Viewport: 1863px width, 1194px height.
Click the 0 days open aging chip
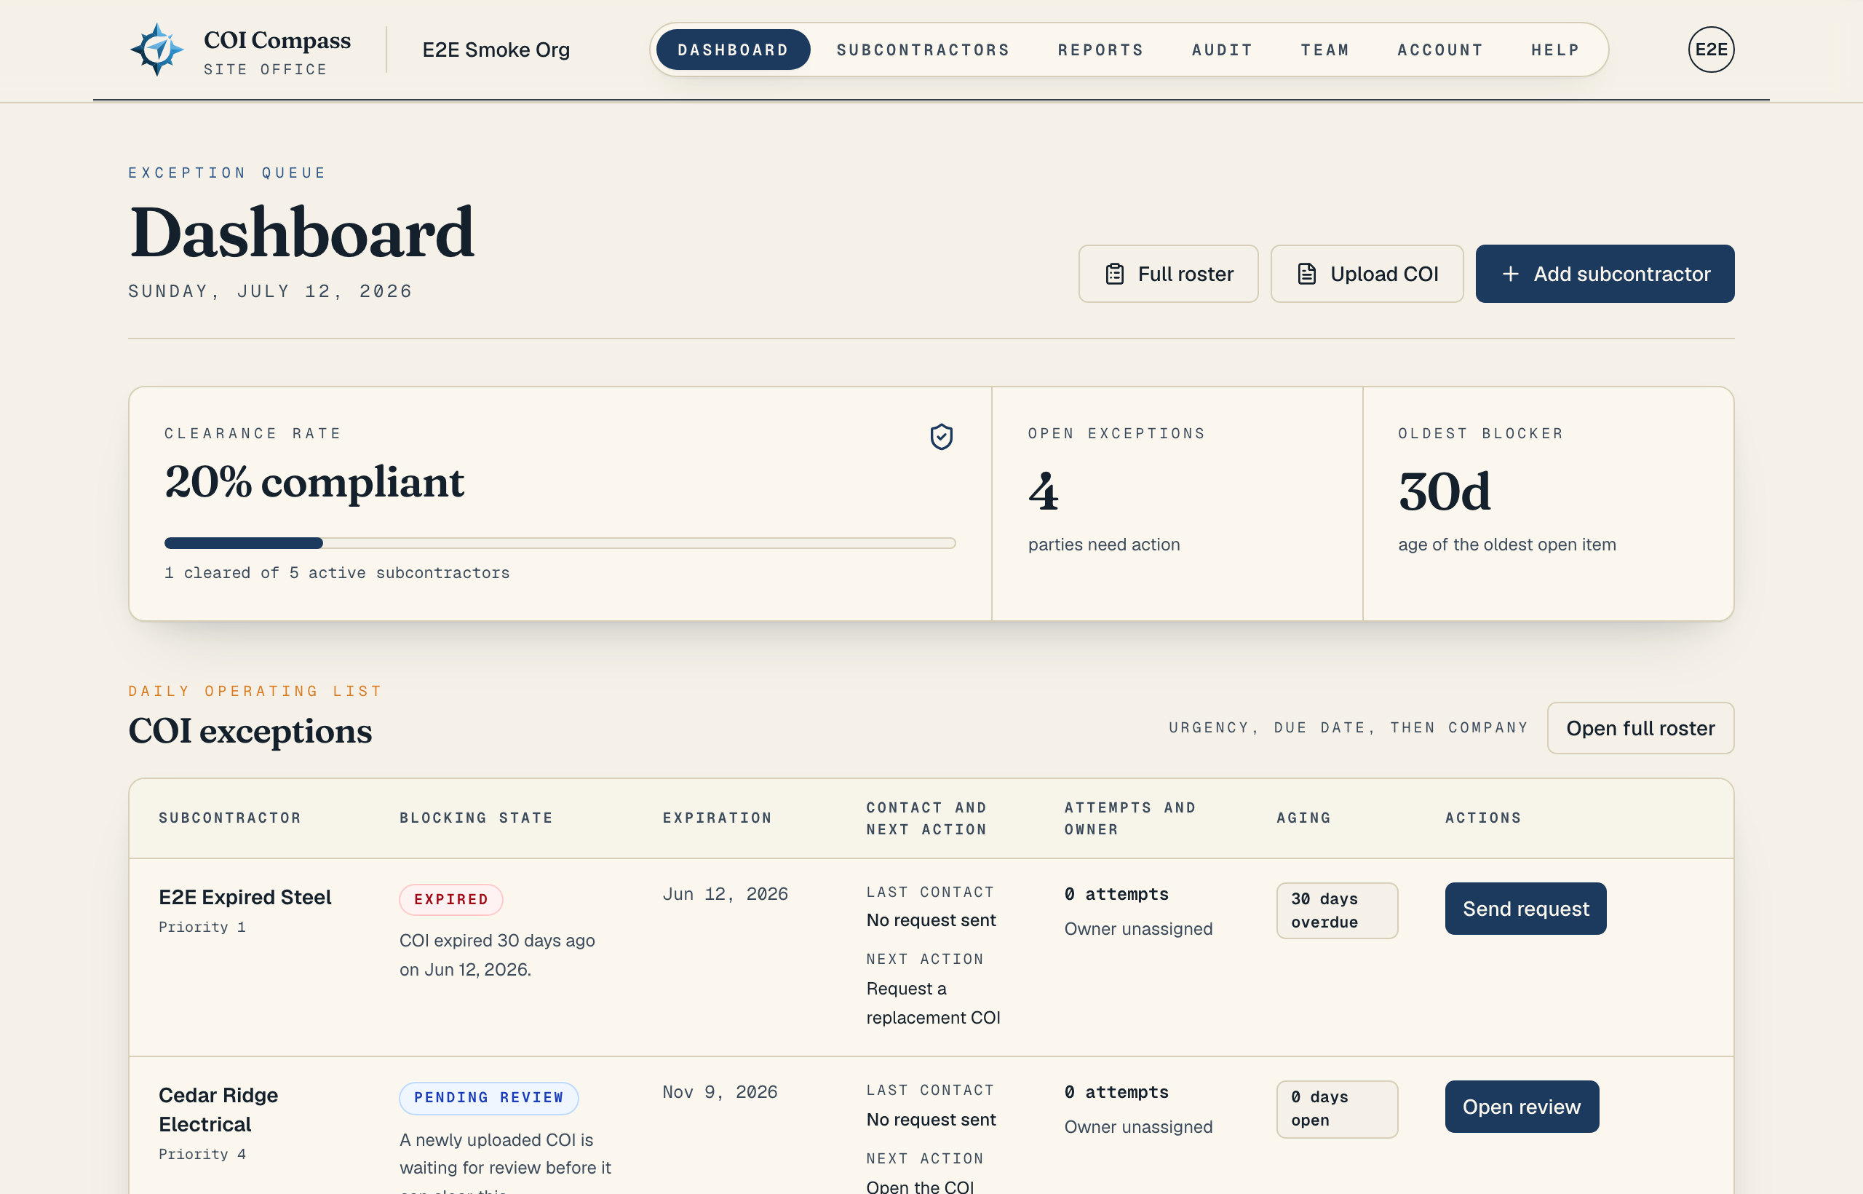click(1337, 1109)
